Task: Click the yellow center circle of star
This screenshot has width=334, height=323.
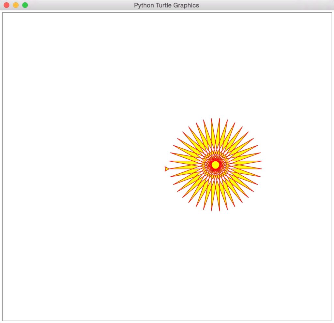Action: [x=215, y=165]
